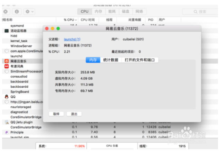Sort by 线程 column header
This screenshot has height=153, width=219.
(x=109, y=20)
